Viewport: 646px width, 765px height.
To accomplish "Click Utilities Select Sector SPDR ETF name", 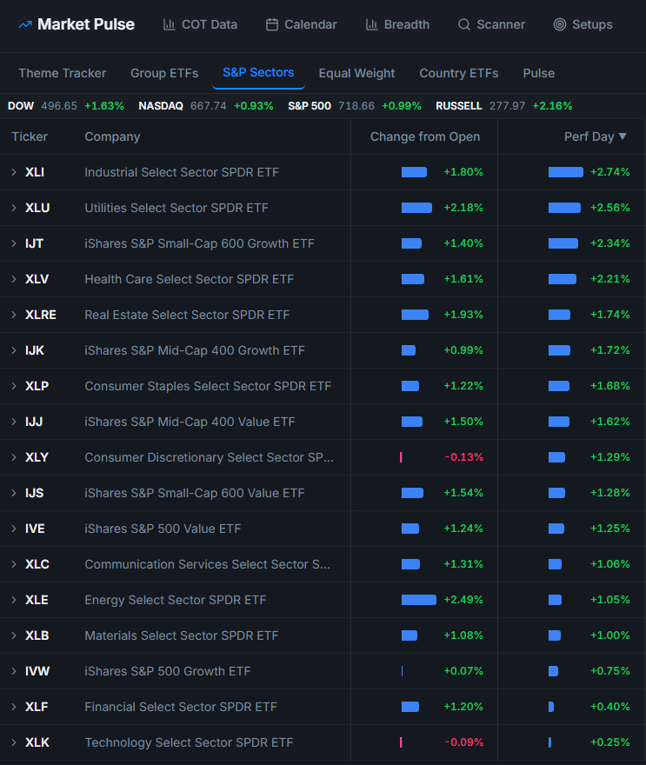I will pos(176,208).
